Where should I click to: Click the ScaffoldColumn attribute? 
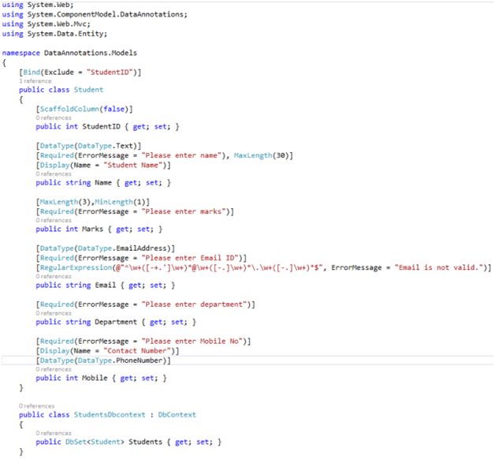(69, 109)
